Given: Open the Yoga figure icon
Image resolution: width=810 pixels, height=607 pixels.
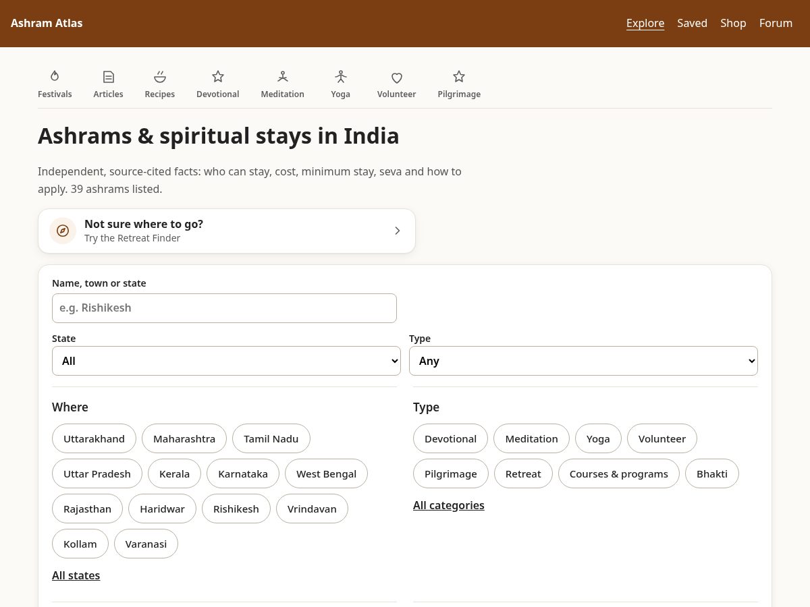Looking at the screenshot, I should click(x=341, y=76).
